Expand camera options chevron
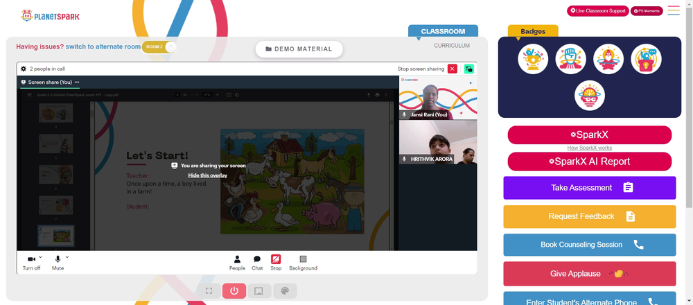Screen dimensions: 693x305 41,257
